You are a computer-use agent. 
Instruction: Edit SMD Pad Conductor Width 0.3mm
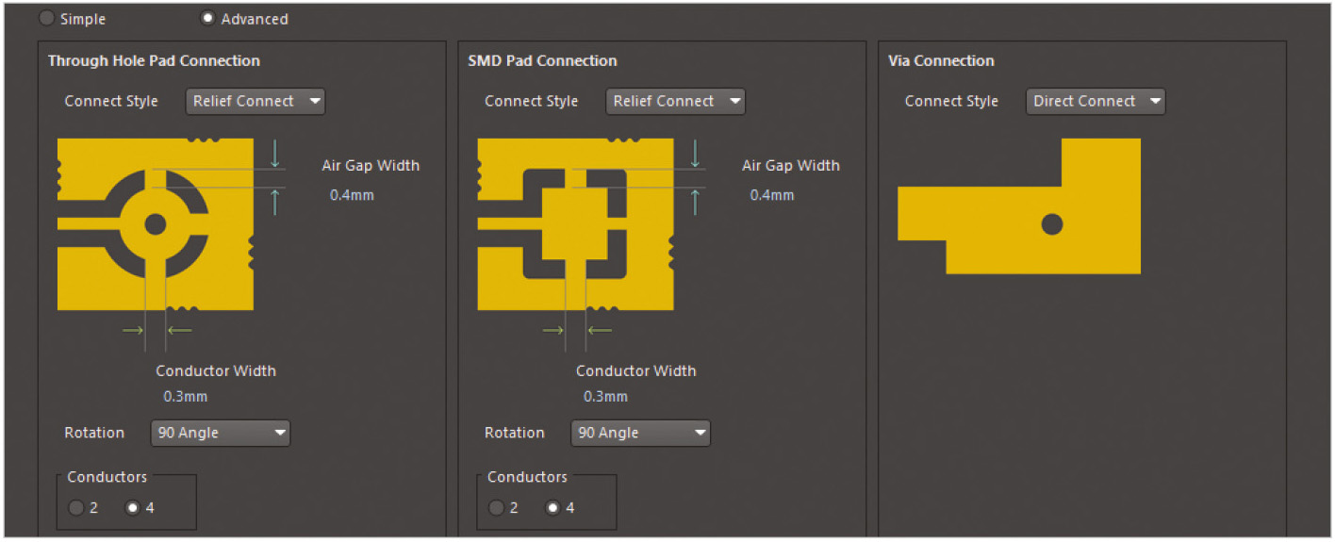pyautogui.click(x=605, y=397)
